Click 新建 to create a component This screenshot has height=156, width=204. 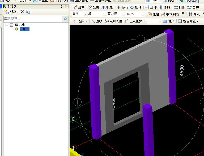tap(11, 12)
